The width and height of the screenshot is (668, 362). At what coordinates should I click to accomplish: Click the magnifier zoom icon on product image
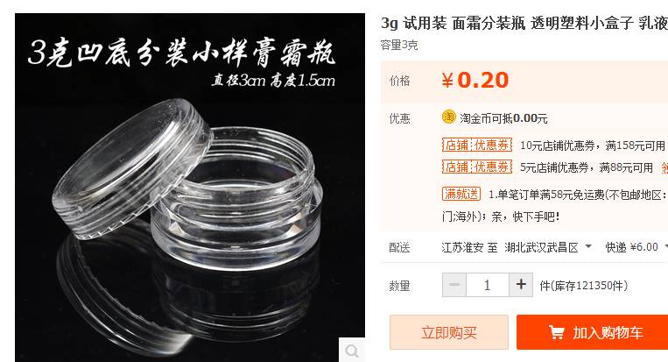pyautogui.click(x=352, y=351)
